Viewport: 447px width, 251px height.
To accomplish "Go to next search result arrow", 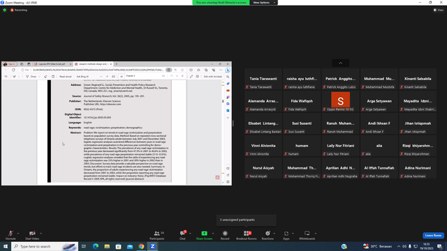I will 177,76.
